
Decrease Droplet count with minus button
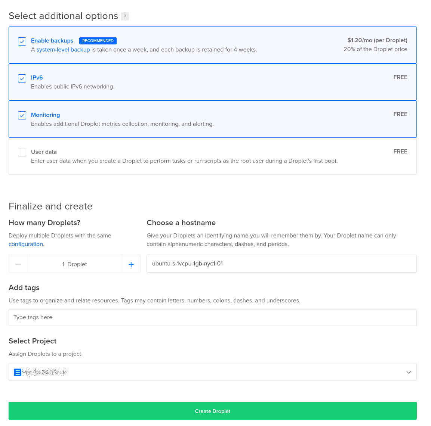click(x=18, y=264)
